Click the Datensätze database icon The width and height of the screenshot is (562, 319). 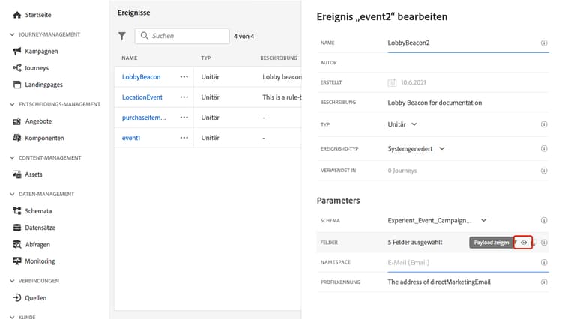tap(16, 228)
